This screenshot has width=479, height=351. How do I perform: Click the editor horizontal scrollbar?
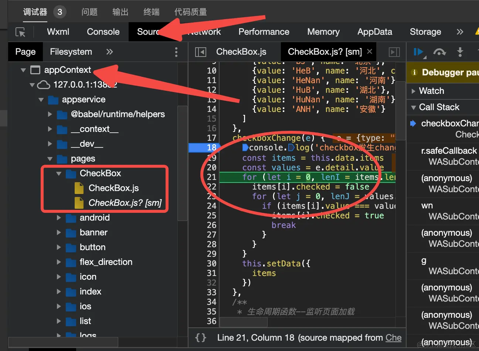244,322
